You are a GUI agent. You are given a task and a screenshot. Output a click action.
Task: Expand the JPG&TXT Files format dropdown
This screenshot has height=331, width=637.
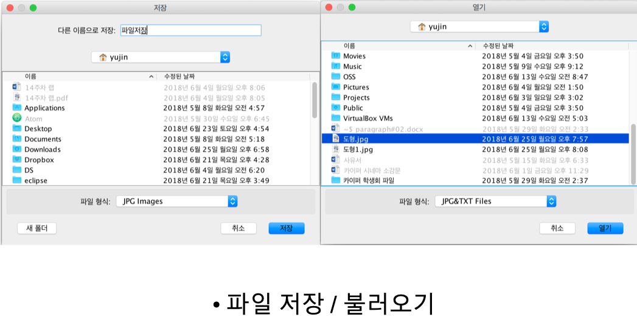pos(495,201)
